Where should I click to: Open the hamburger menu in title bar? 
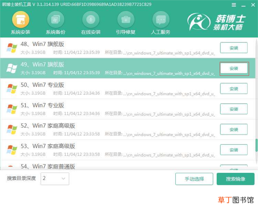tap(234, 5)
